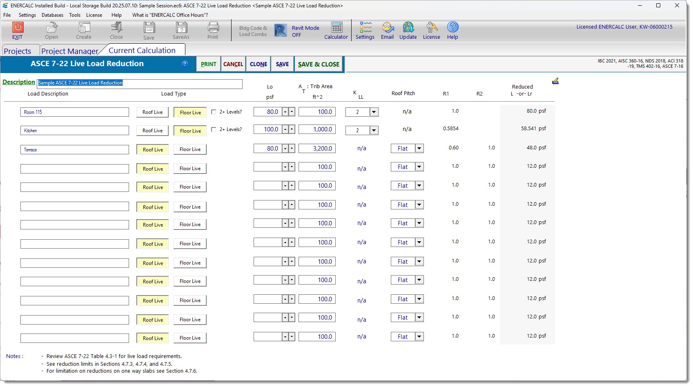The height and width of the screenshot is (387, 693).
Task: Click the green PRINT button
Action: coord(209,64)
